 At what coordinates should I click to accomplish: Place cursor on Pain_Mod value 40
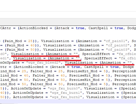[33, 45]
